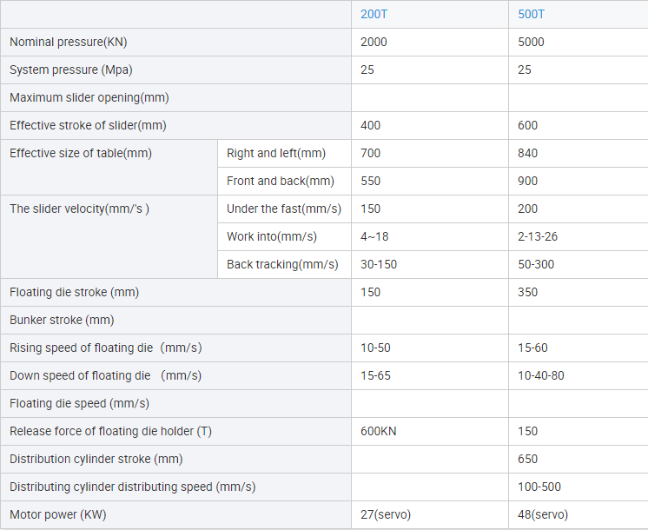Select the Effective stroke of slider(mm) label
The image size is (648, 530).
[x=88, y=126]
